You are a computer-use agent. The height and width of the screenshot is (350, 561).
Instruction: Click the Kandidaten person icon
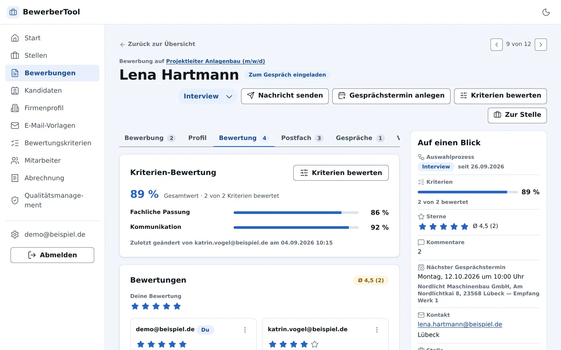click(15, 91)
